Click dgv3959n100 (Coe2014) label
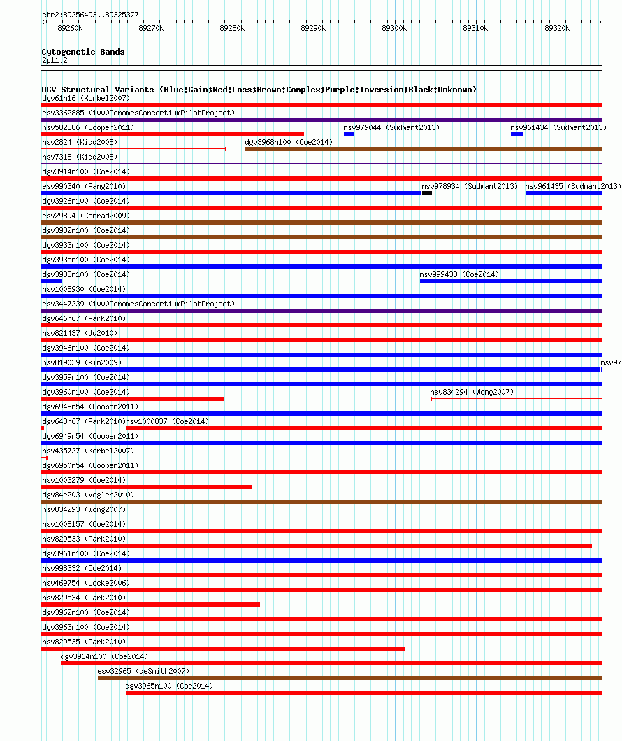The width and height of the screenshot is (622, 741). [86, 376]
